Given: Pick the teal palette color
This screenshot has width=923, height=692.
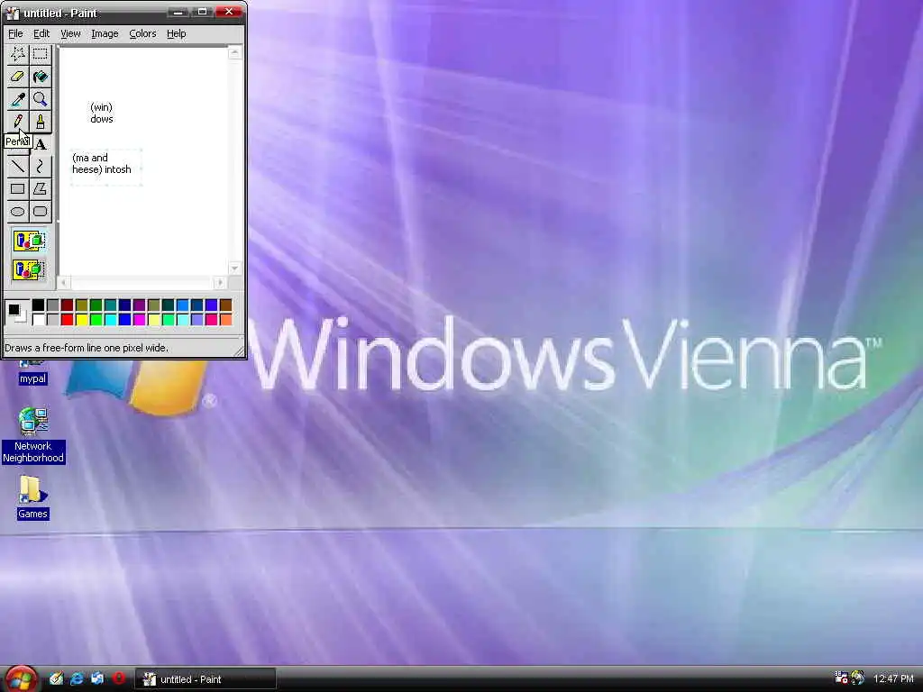Looking at the screenshot, I should 110,305.
